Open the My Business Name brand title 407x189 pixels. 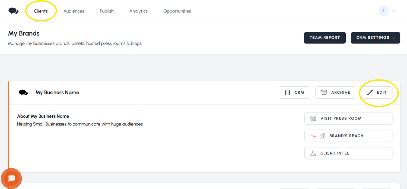click(57, 93)
